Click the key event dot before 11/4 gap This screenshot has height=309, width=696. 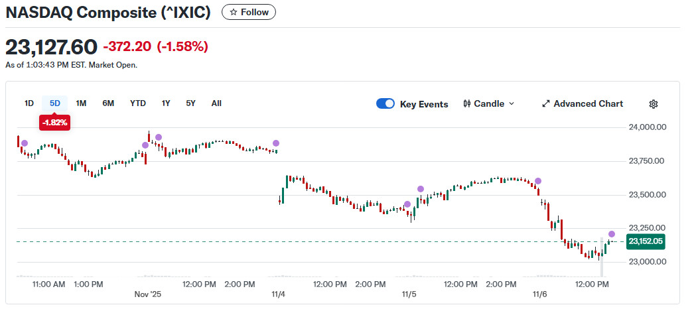[x=276, y=143]
